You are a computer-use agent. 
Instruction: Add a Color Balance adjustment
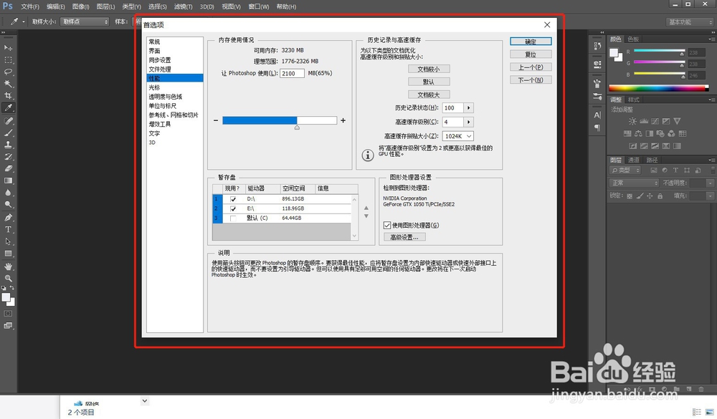point(638,133)
